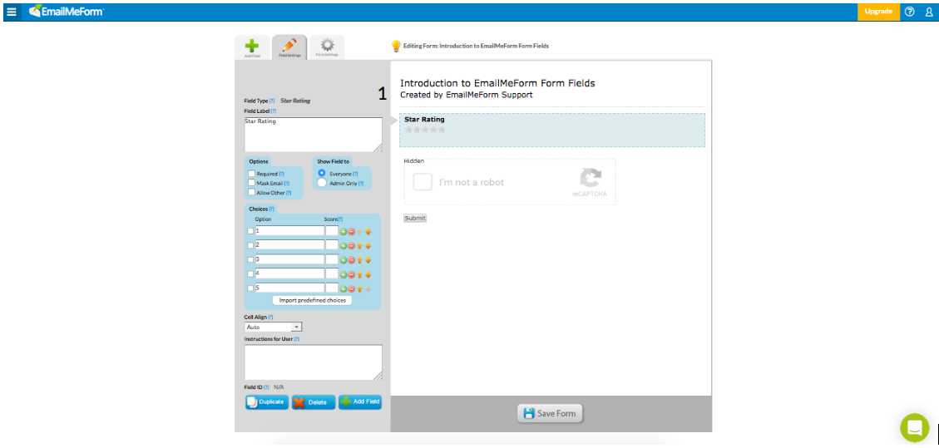
Task: Remove choice 2 with the red minus
Action: pyautogui.click(x=352, y=246)
